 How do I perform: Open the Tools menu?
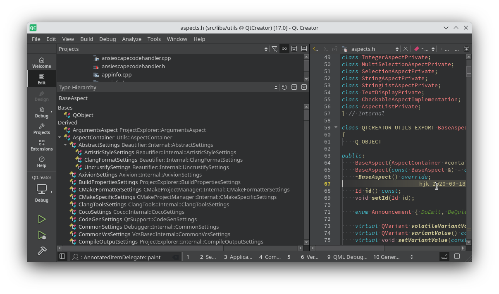pos(154,39)
